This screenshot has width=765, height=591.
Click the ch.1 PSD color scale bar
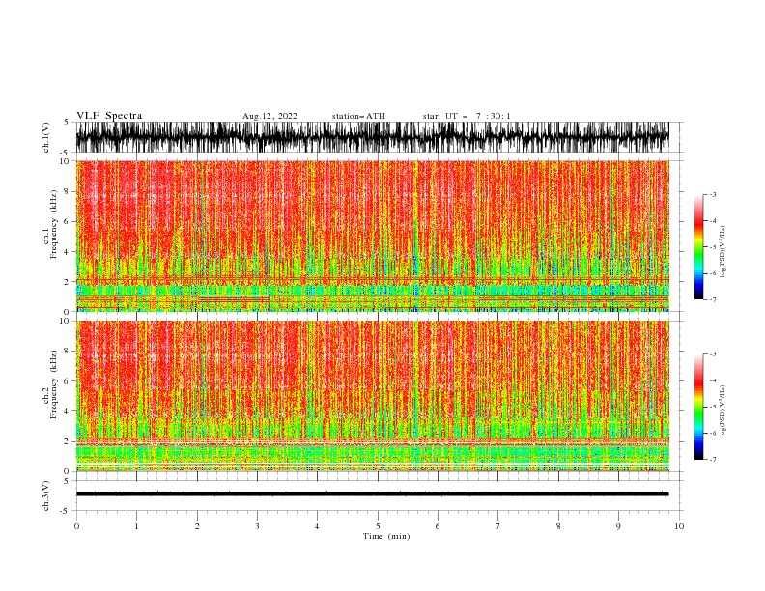(x=698, y=247)
